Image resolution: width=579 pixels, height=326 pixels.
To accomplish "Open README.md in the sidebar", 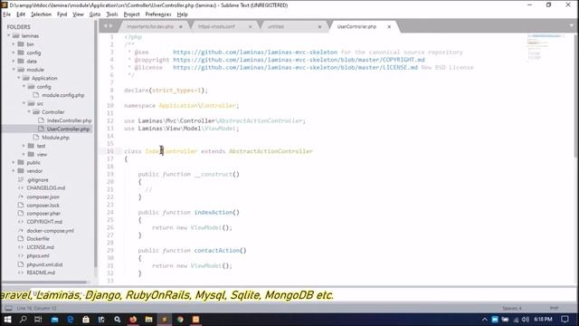I will click(41, 273).
